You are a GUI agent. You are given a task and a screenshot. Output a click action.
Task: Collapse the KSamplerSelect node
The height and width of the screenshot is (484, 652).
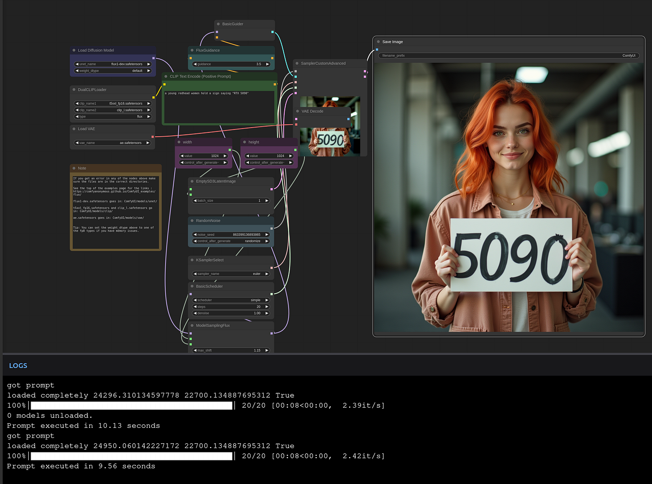point(192,260)
